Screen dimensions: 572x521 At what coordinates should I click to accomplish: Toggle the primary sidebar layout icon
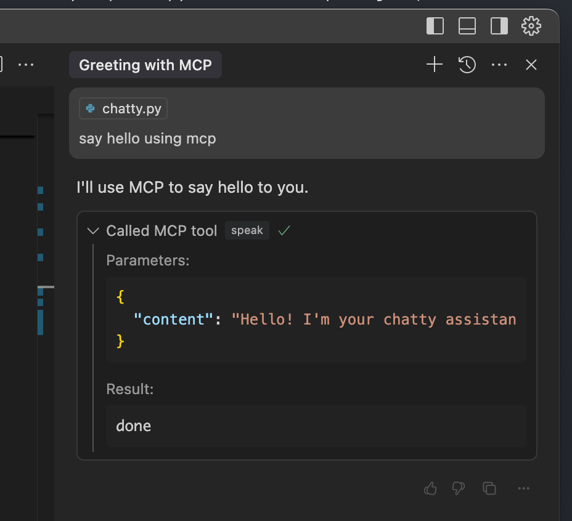pyautogui.click(x=435, y=26)
